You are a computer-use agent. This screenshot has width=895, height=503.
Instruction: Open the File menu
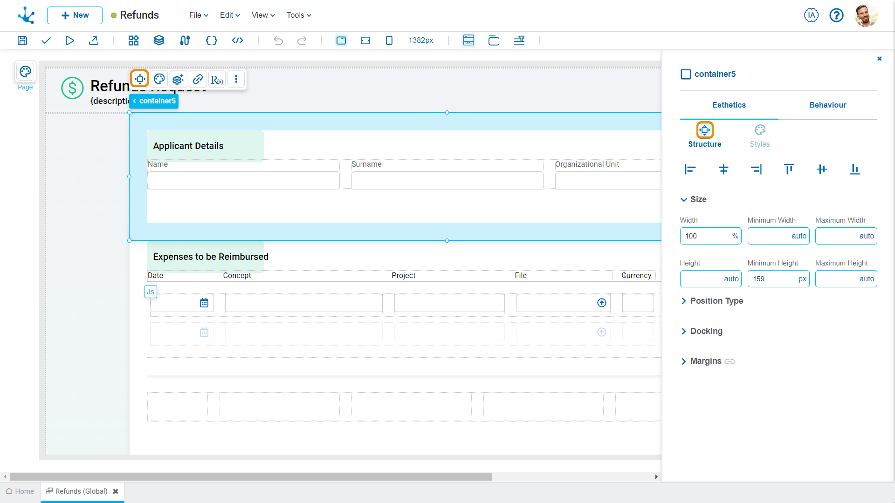pos(199,15)
